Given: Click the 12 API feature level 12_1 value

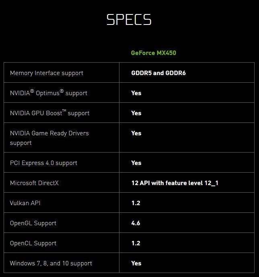Looking at the screenshot, I should click(175, 183).
